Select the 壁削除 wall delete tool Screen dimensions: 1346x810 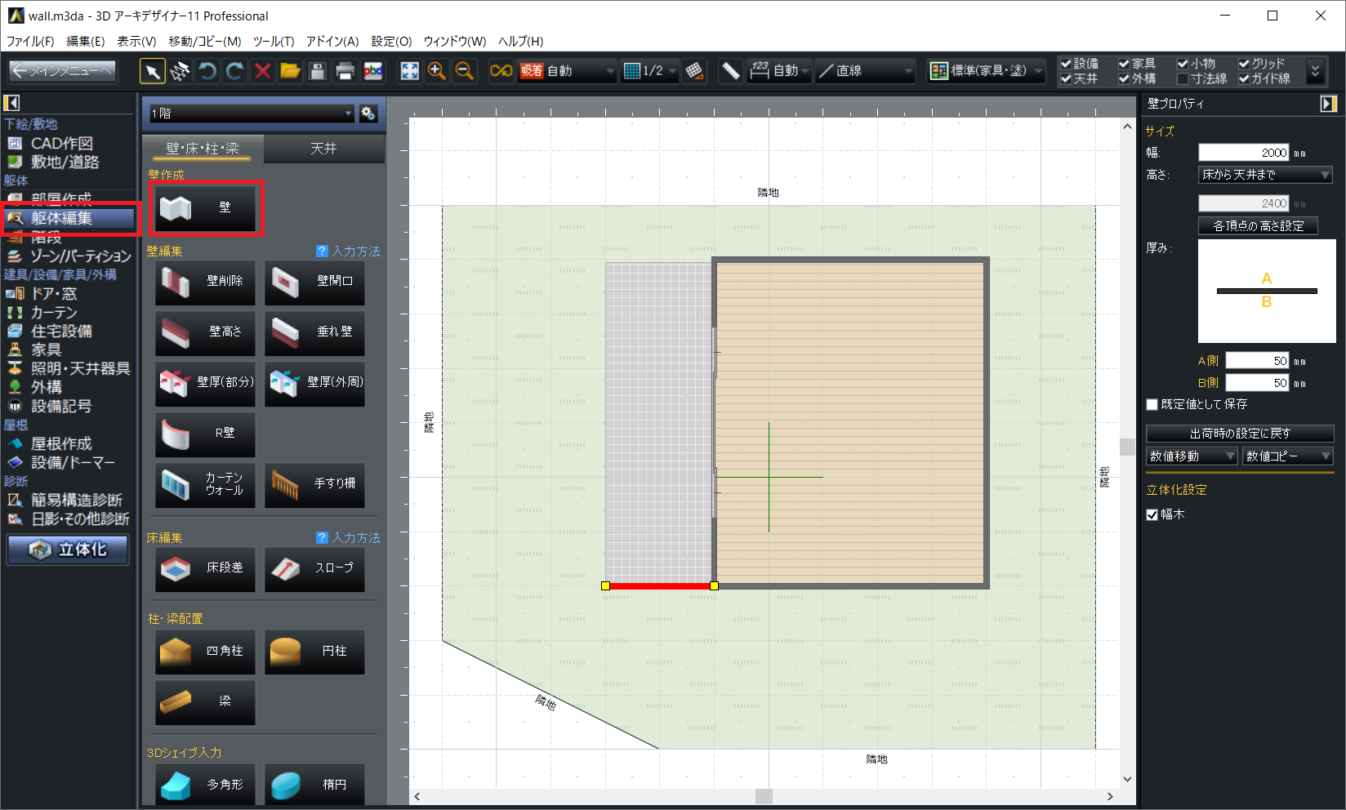(x=205, y=282)
